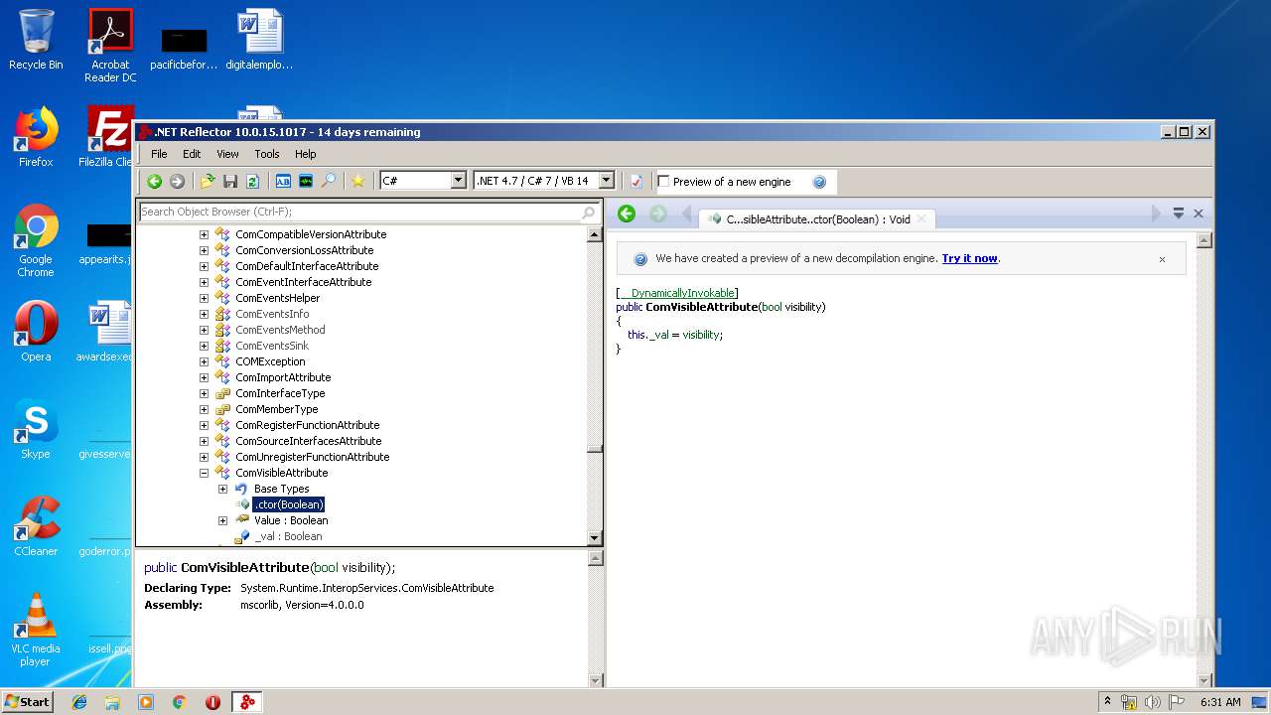Select ComSourceInterfacesAttribute in the tree
The image size is (1271, 715).
tap(308, 441)
